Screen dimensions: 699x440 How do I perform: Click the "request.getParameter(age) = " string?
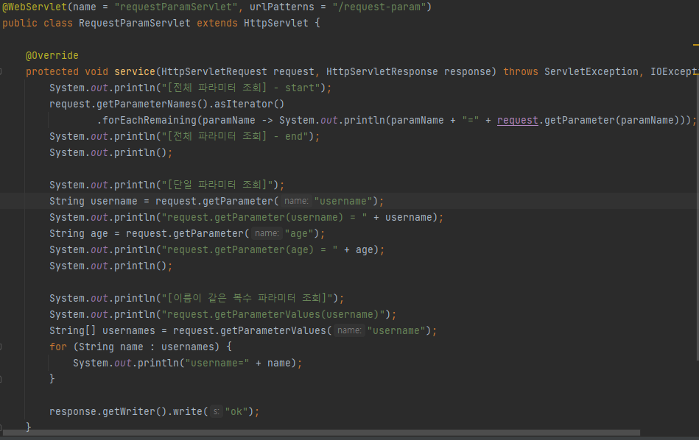point(250,250)
